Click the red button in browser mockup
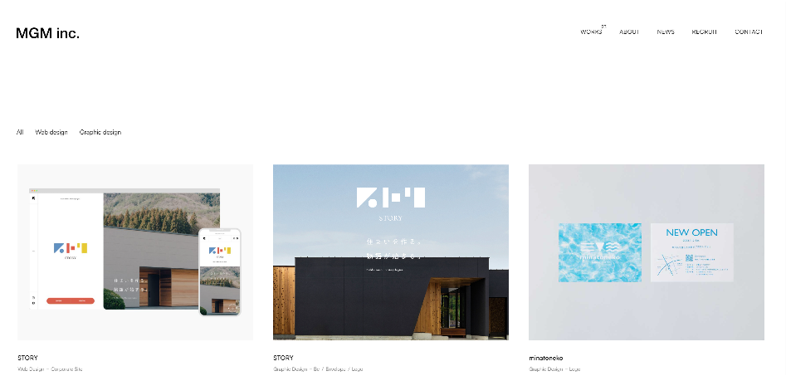Viewport: 786px width, 376px height. coord(71,300)
